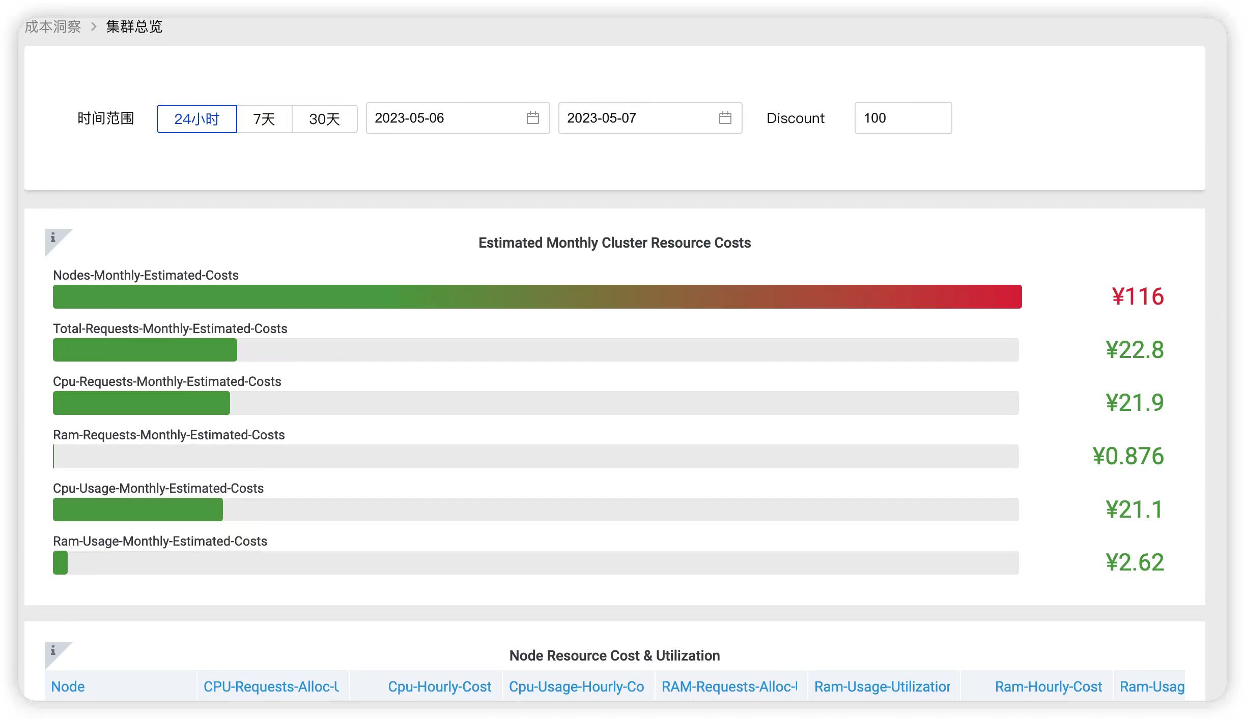Screen dimensions: 1245x719
Task: Open info icon of Estimated Monthly Cluster panel
Action: point(53,237)
